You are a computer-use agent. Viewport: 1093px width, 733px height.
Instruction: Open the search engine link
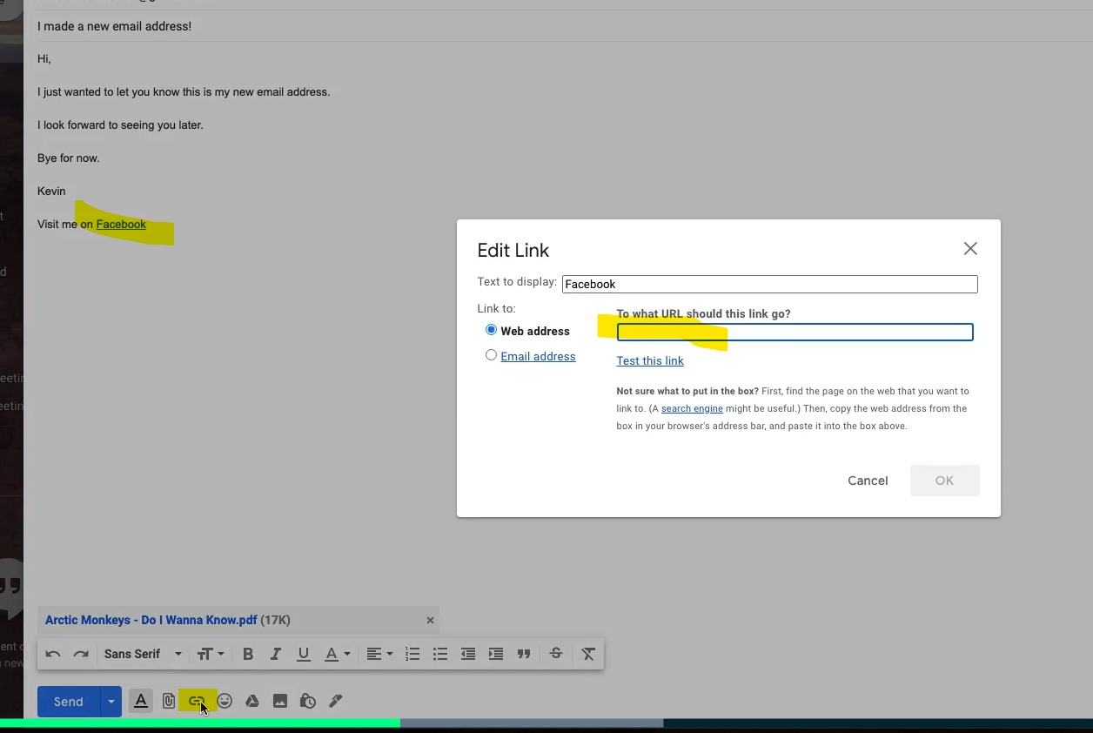click(692, 408)
